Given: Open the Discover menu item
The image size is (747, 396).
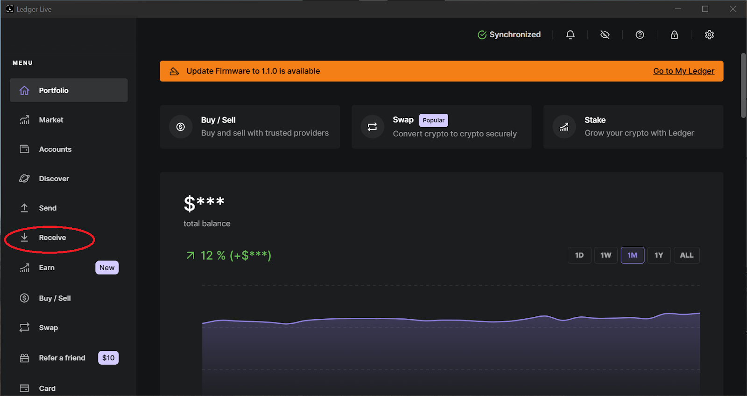Looking at the screenshot, I should [x=69, y=178].
